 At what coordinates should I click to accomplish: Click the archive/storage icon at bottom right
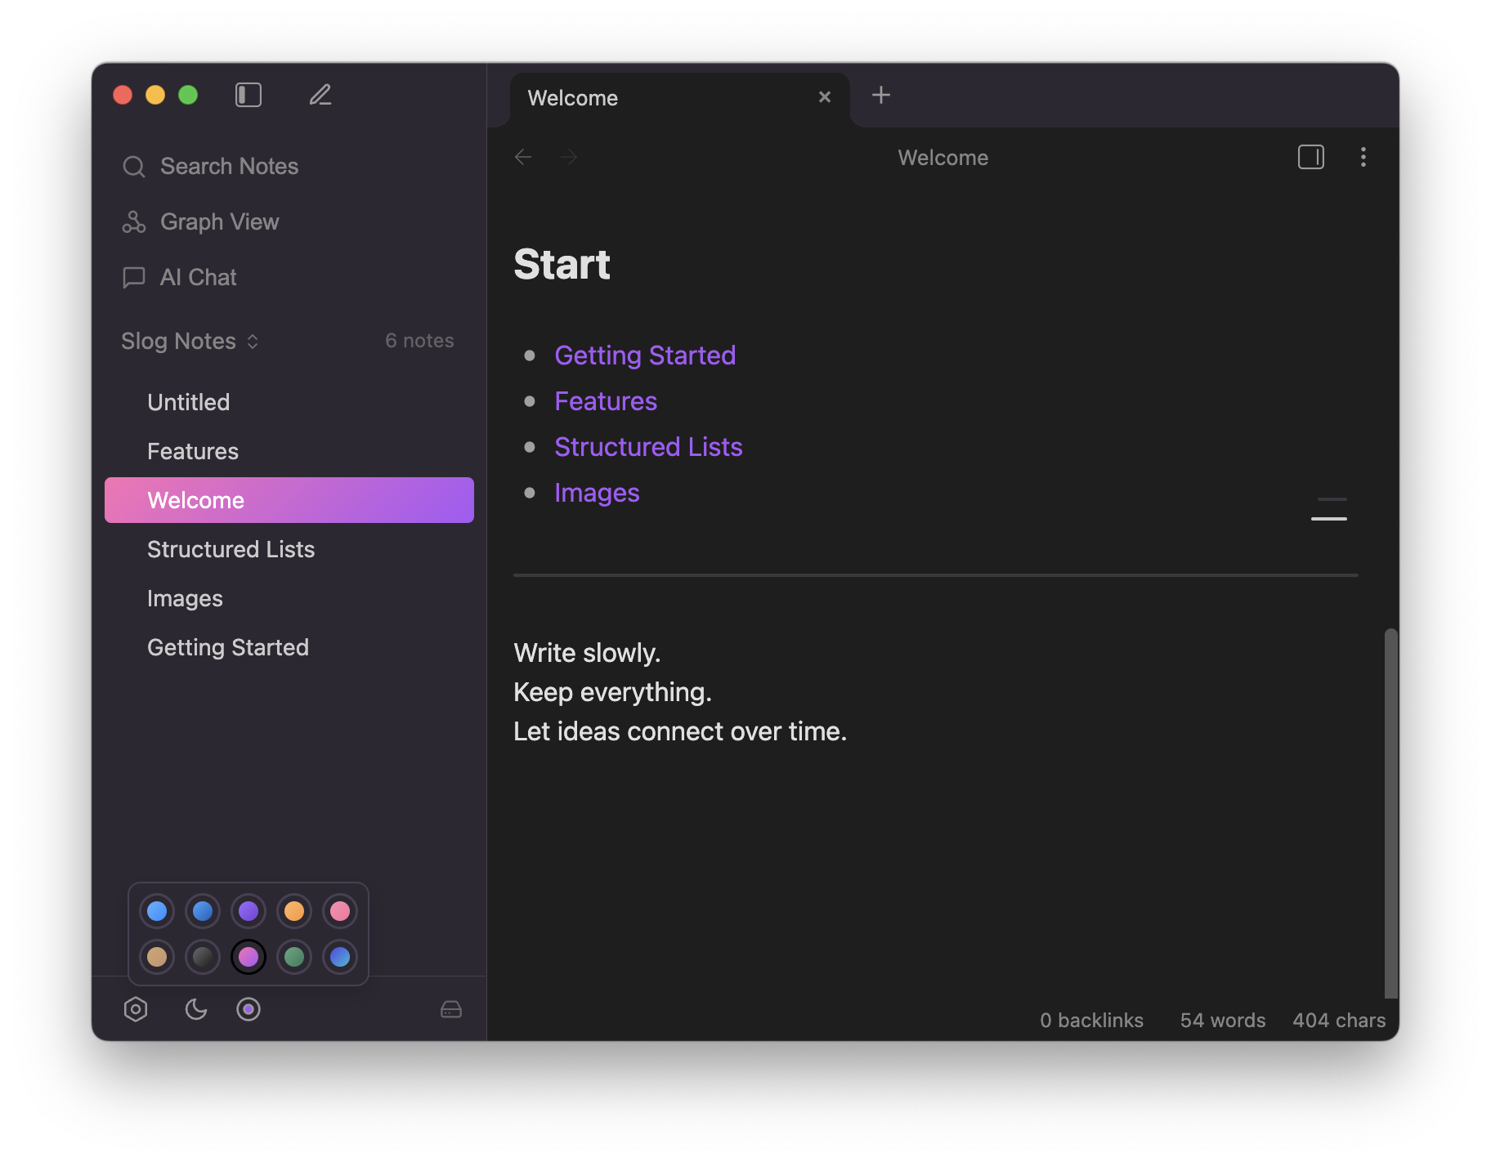coord(450,1009)
